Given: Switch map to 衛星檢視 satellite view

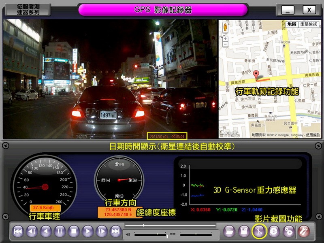Looking at the screenshot, I should tap(309, 24).
